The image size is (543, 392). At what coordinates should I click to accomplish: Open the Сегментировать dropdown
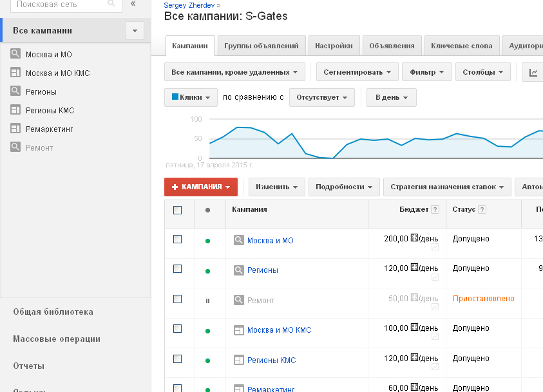pos(357,72)
